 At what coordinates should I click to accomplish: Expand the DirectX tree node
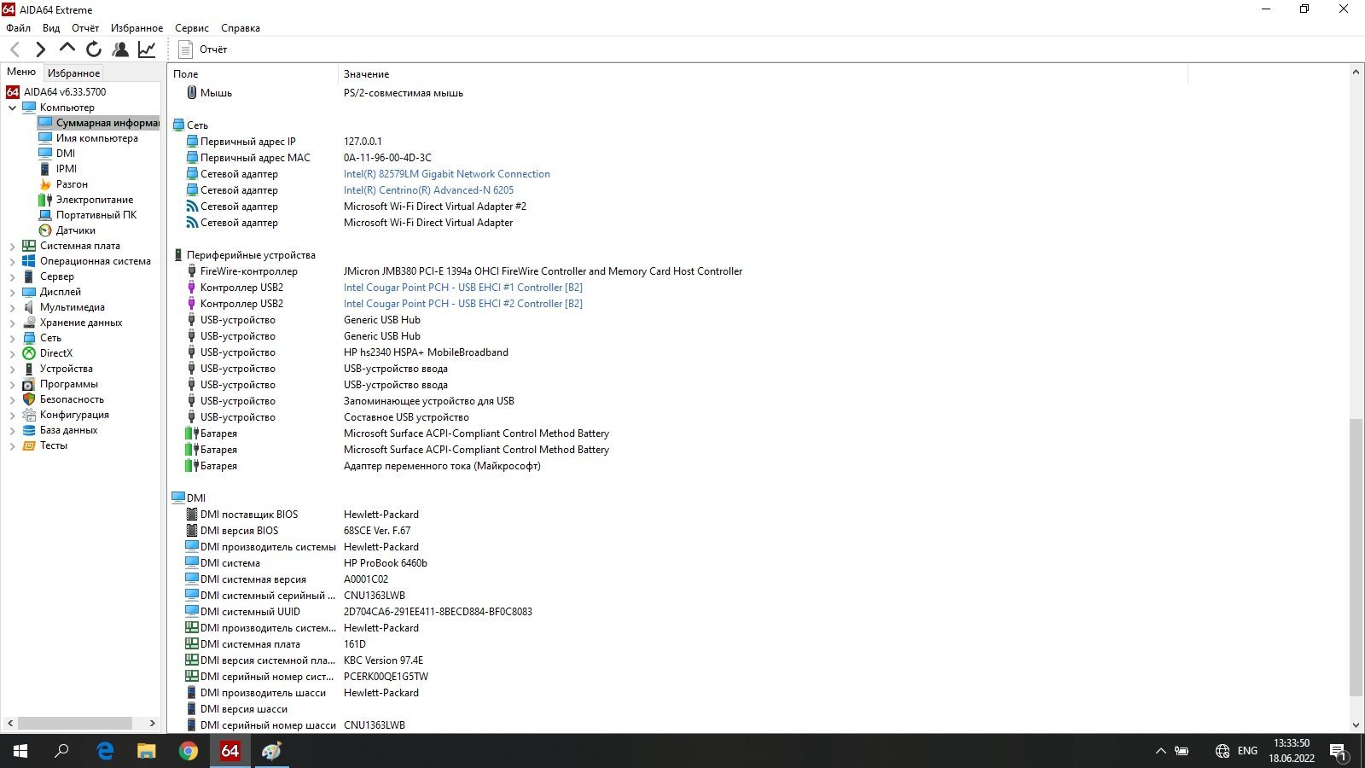click(12, 353)
